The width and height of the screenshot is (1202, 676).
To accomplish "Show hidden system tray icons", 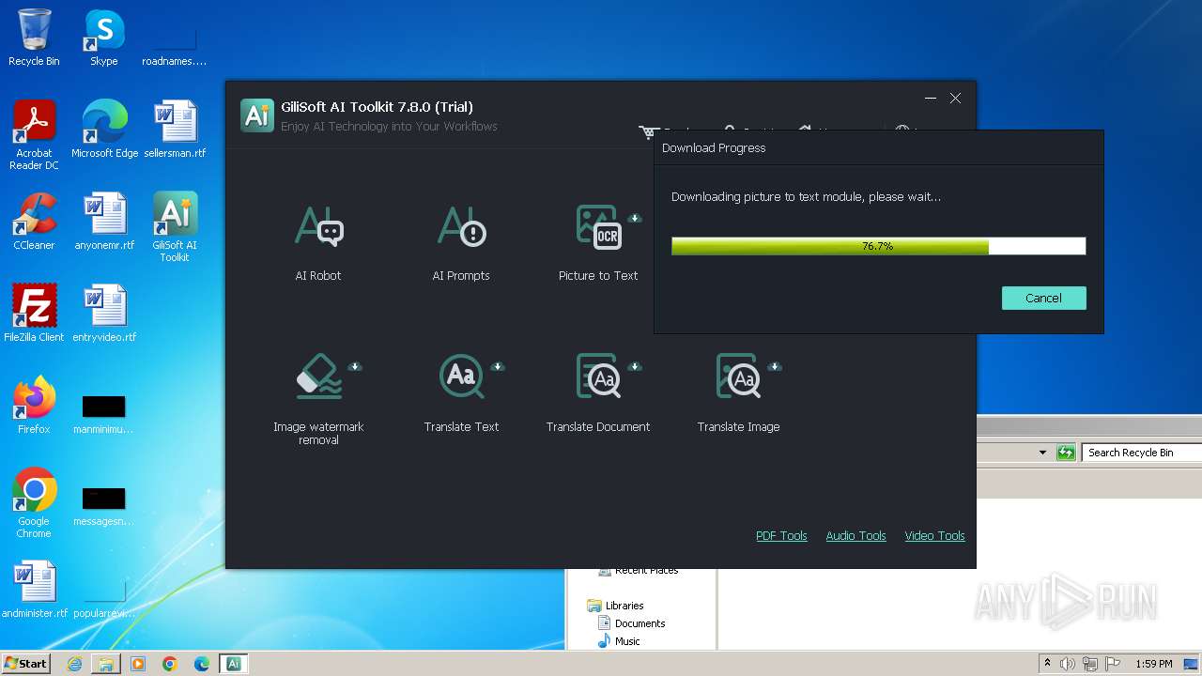I will point(1047,664).
